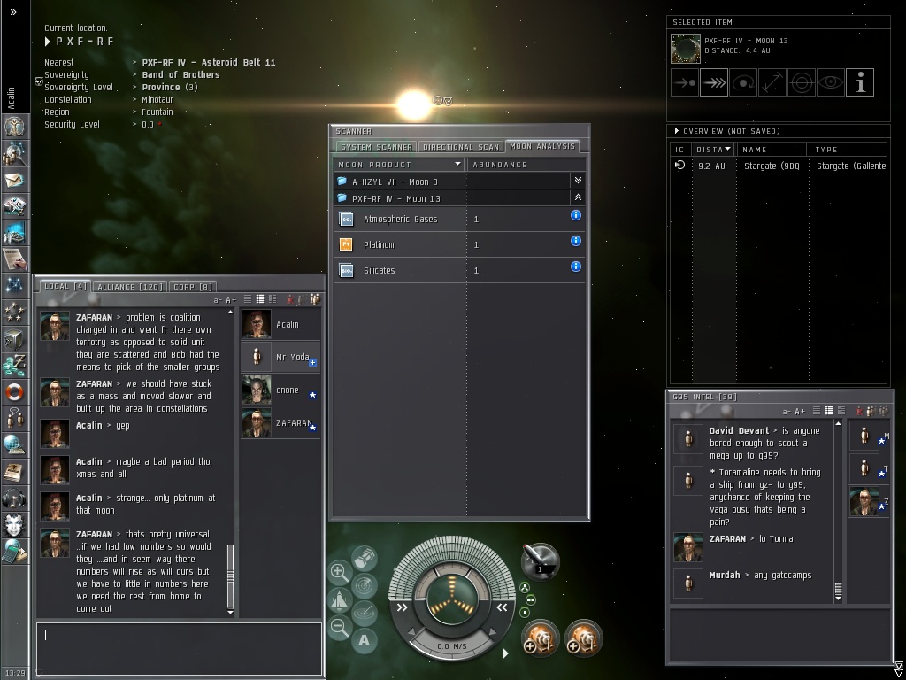Open the character sheet sidebar icon

(14, 126)
